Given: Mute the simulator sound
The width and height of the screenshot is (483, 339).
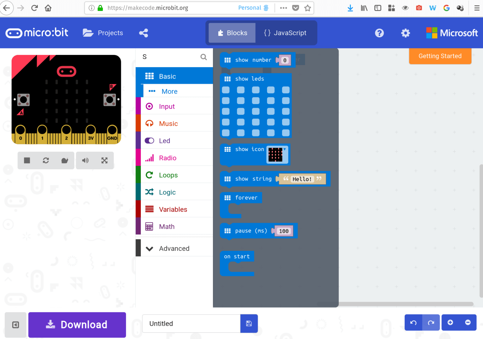Looking at the screenshot, I should point(85,160).
